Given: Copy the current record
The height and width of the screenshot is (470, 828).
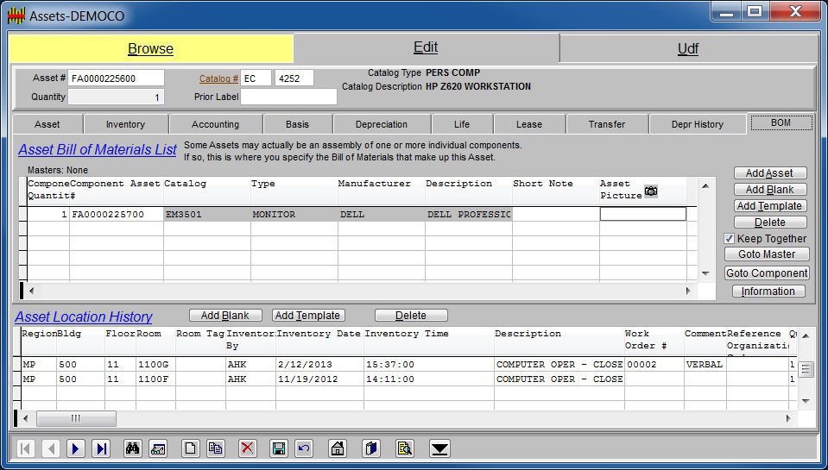Looking at the screenshot, I should point(215,448).
